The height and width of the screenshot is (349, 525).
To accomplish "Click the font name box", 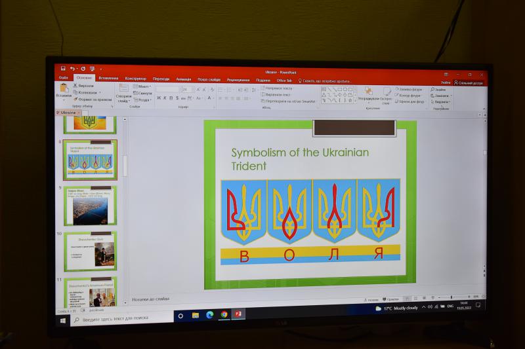I will 168,89.
